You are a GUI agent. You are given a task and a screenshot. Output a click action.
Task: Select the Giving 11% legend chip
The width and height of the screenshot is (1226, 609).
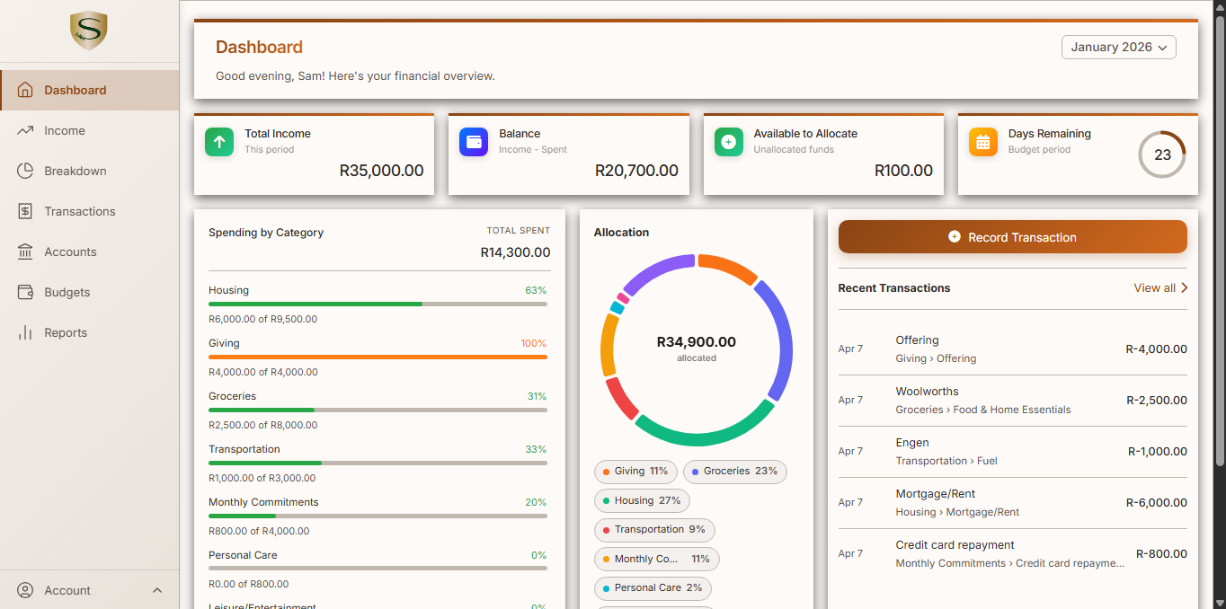[x=635, y=472]
